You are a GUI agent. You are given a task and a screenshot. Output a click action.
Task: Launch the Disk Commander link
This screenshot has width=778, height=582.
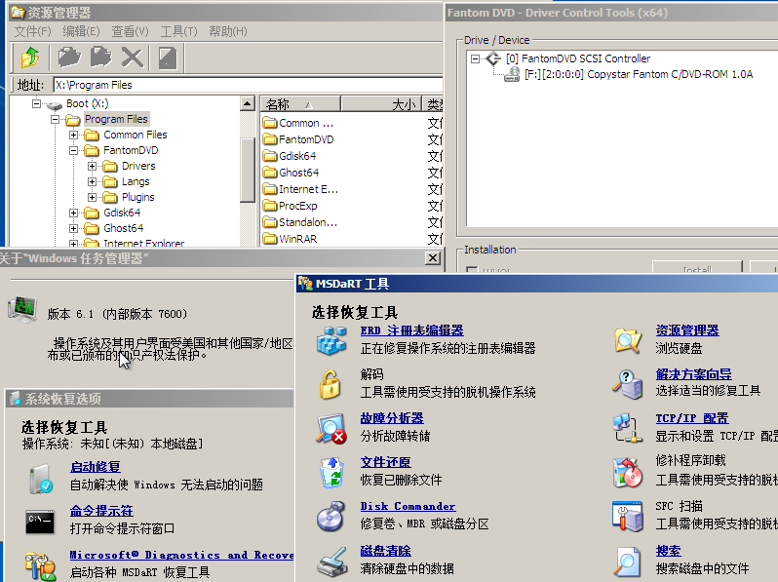(408, 507)
